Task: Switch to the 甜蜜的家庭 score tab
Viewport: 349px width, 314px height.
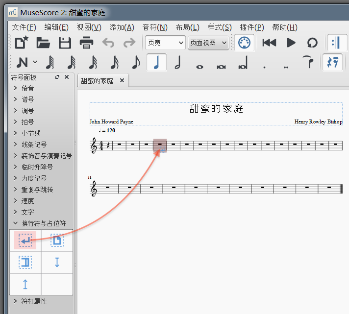Action: 97,81
